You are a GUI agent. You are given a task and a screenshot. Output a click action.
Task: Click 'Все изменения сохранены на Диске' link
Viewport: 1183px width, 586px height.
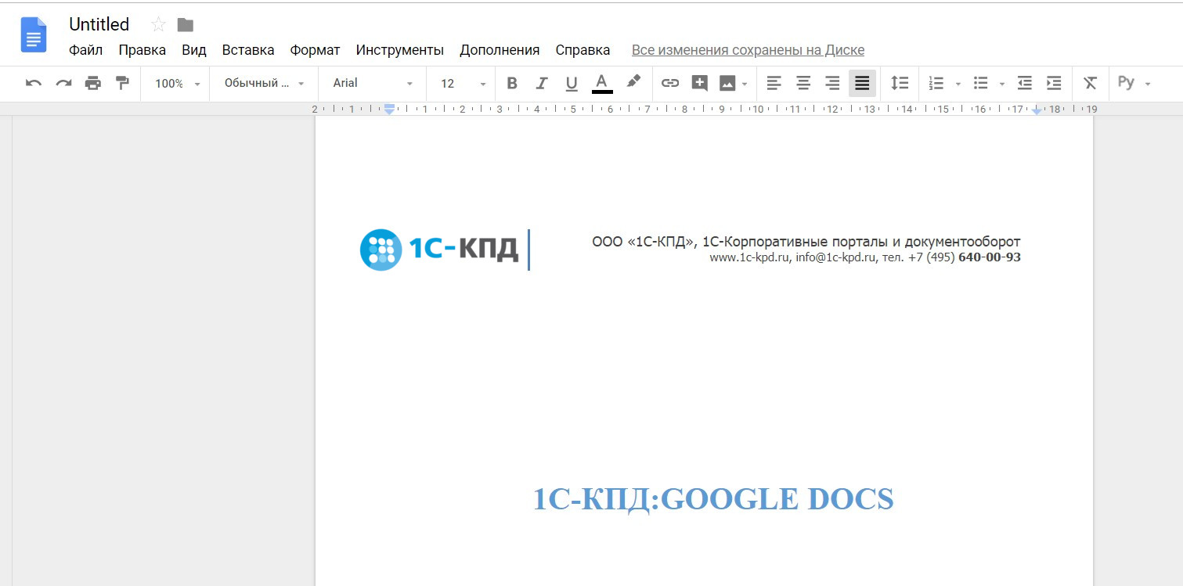pos(748,50)
